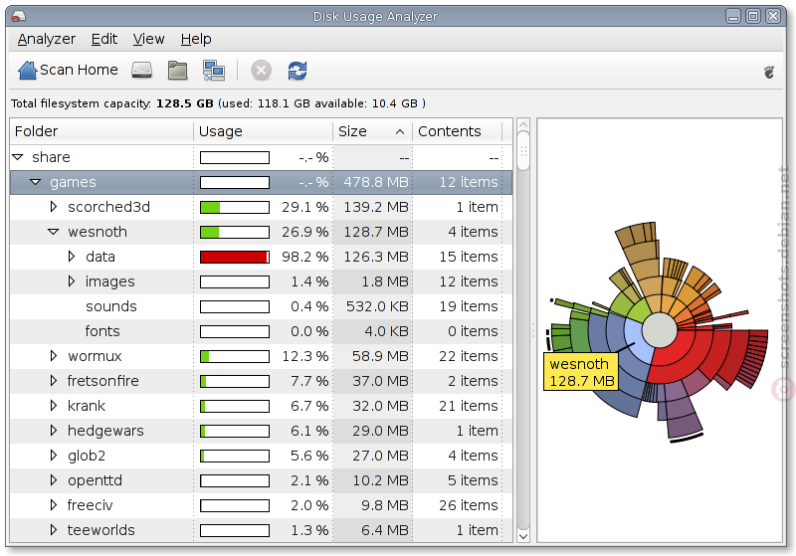Click the GNOME foot icon on the toolbar
Screen dimensions: 796x556
769,72
